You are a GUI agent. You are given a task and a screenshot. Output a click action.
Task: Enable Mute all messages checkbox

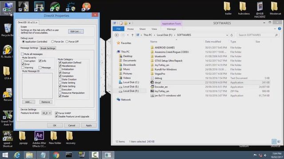(23, 54)
